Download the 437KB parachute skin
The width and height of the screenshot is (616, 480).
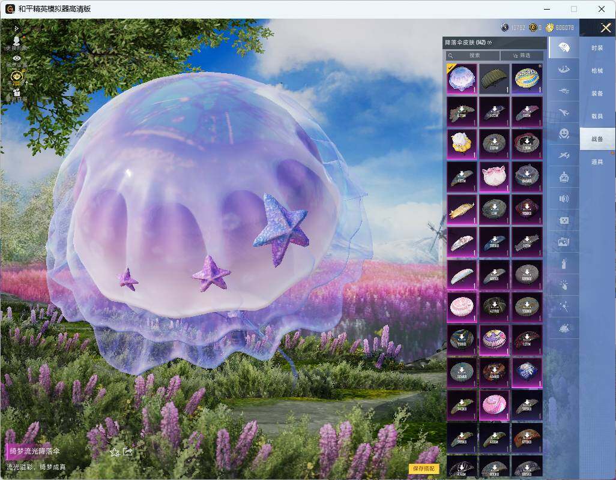pyautogui.click(x=494, y=307)
